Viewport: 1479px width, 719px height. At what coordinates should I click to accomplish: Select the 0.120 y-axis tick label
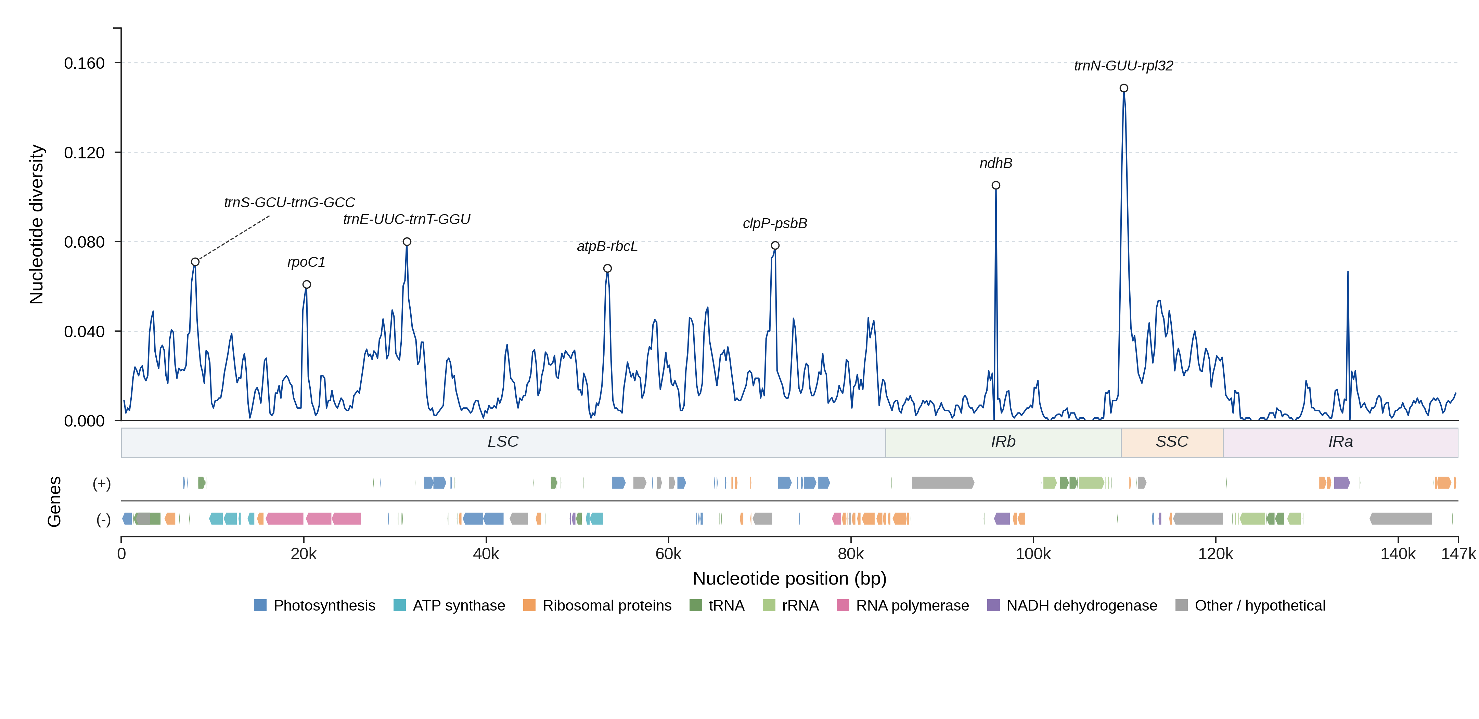click(x=85, y=153)
